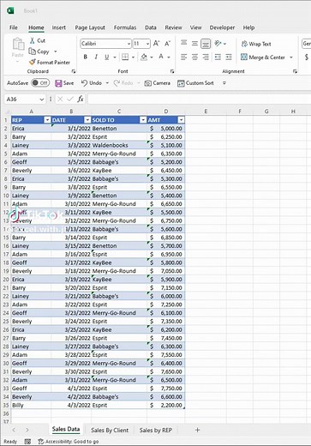Image resolution: width=311 pixels, height=446 pixels.
Task: Click Save in quick access toolbar
Action: [x=64, y=83]
